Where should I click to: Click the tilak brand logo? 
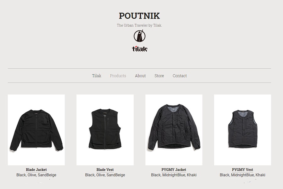coord(140,49)
